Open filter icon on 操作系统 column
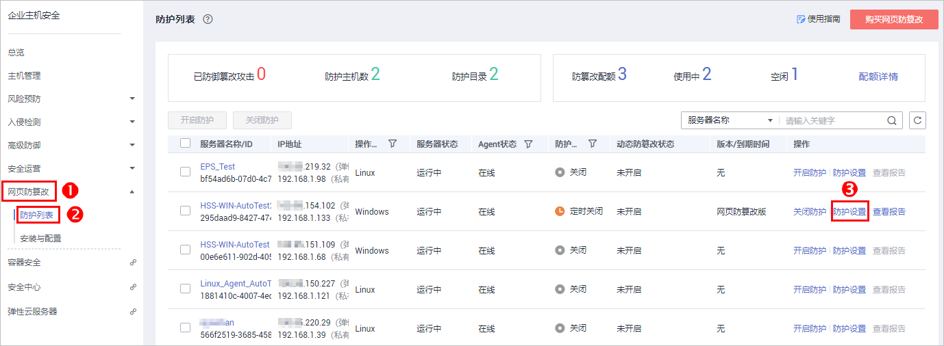 [x=393, y=144]
